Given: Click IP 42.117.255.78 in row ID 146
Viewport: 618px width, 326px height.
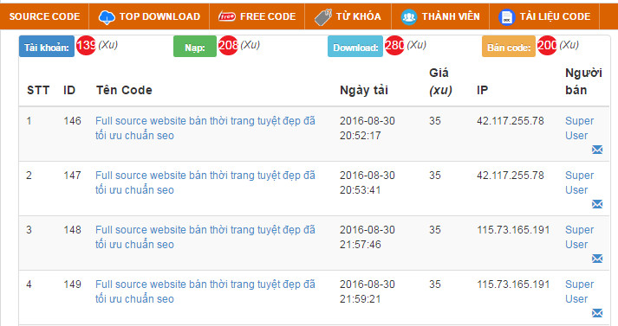Looking at the screenshot, I should pos(511,121).
